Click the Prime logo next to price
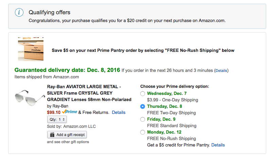 coord(69,112)
